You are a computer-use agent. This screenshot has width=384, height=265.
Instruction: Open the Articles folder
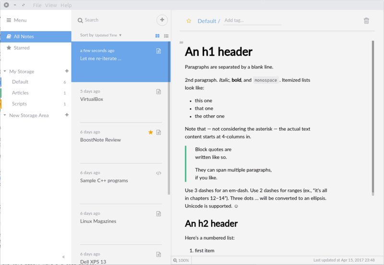tap(36, 93)
